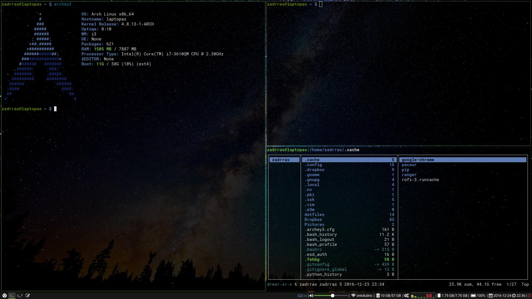Click the 'ontokalno' network name
The width and height of the screenshot is (532, 299).
coord(364,296)
